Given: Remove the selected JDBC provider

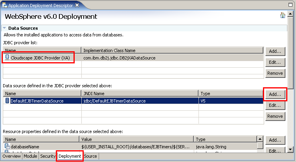Looking at the screenshot, I should click(x=275, y=73).
